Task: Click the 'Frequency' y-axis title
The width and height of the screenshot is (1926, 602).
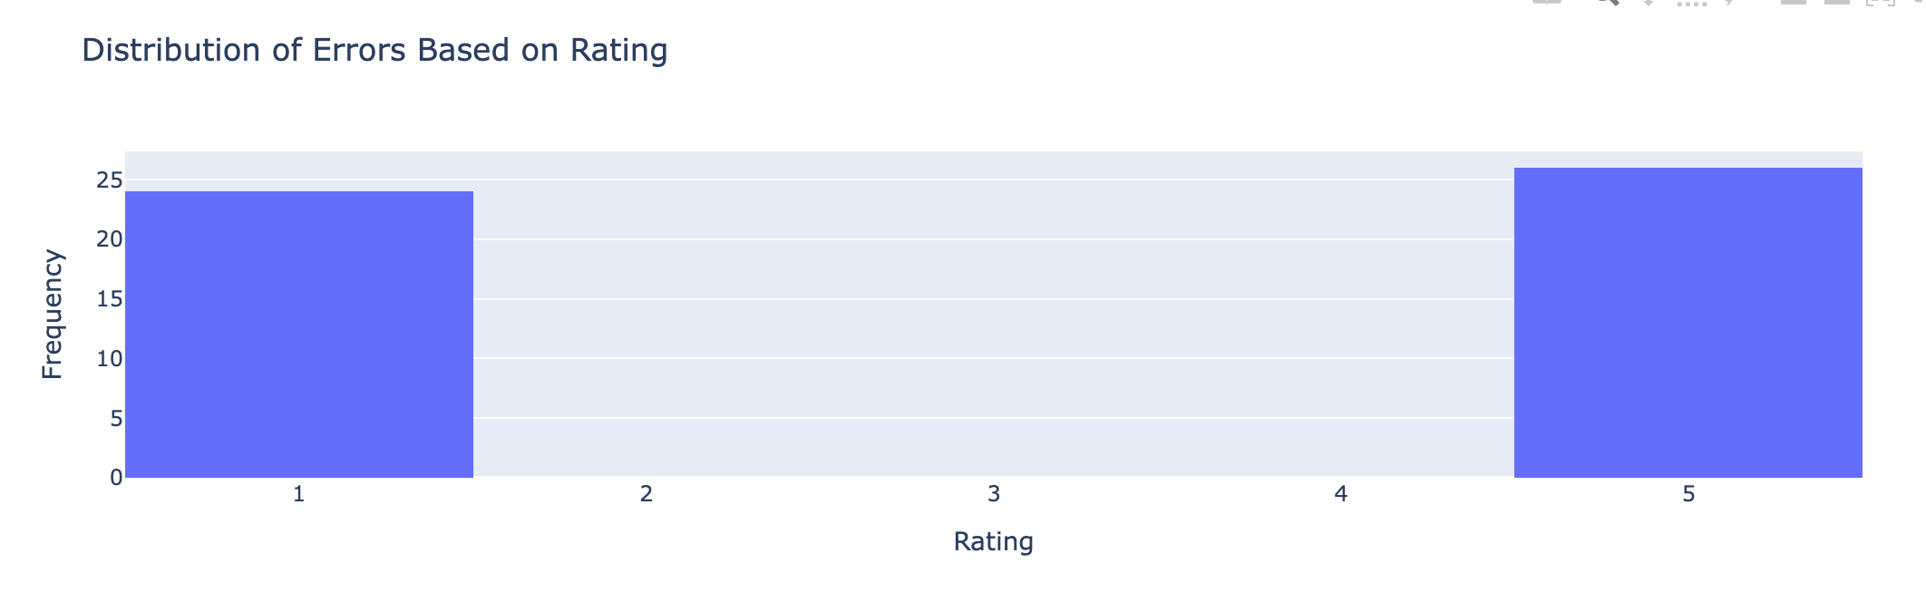Action: (x=53, y=314)
